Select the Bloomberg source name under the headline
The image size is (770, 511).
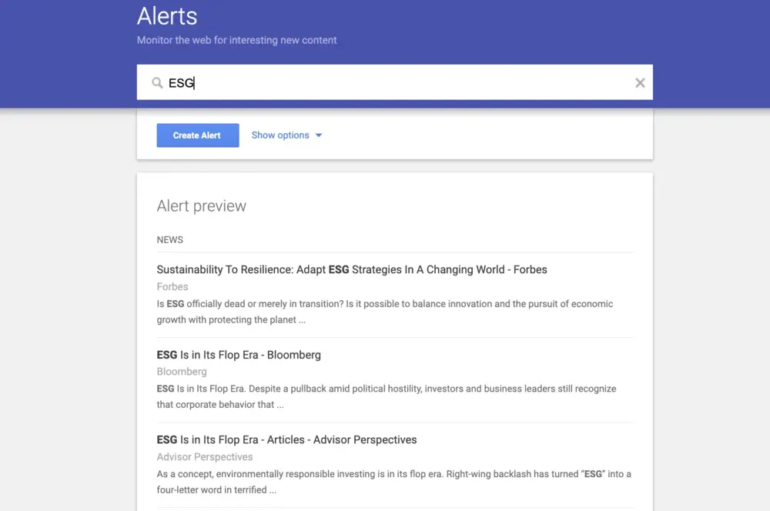coord(182,371)
